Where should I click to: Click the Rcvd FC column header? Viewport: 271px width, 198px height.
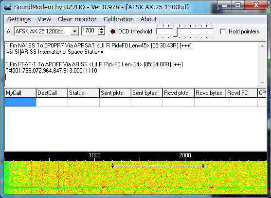(242, 93)
